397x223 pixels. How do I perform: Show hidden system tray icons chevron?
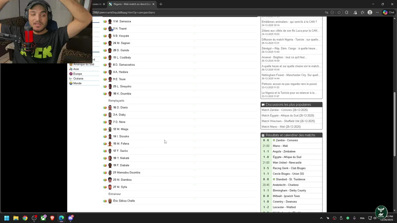click(321, 218)
